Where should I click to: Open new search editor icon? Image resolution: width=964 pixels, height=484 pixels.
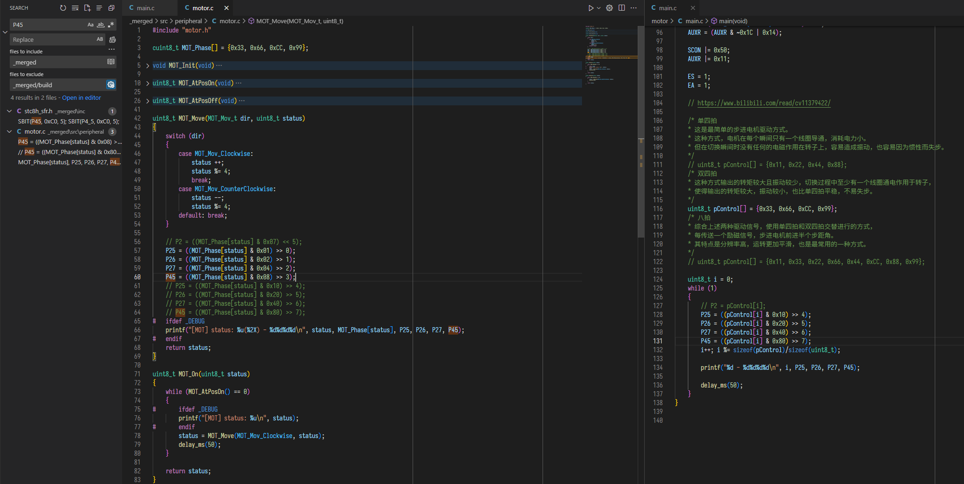(87, 8)
